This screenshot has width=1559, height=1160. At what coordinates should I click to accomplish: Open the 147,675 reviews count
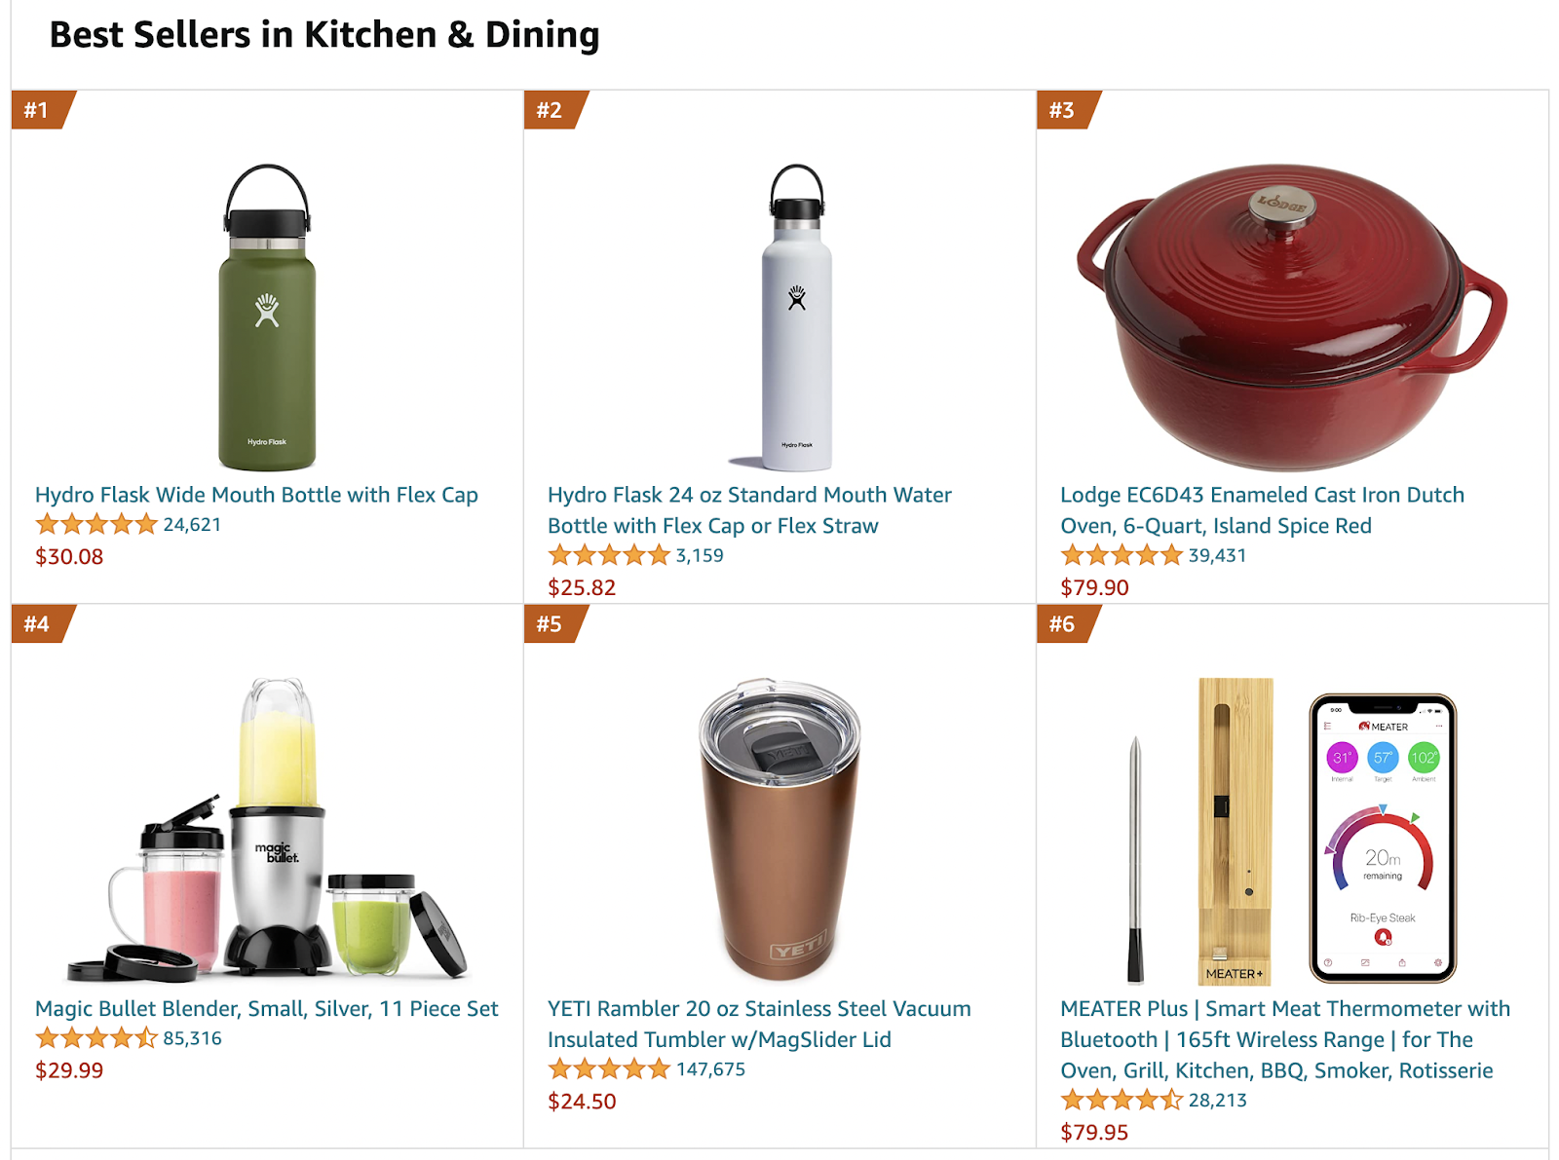click(710, 1069)
